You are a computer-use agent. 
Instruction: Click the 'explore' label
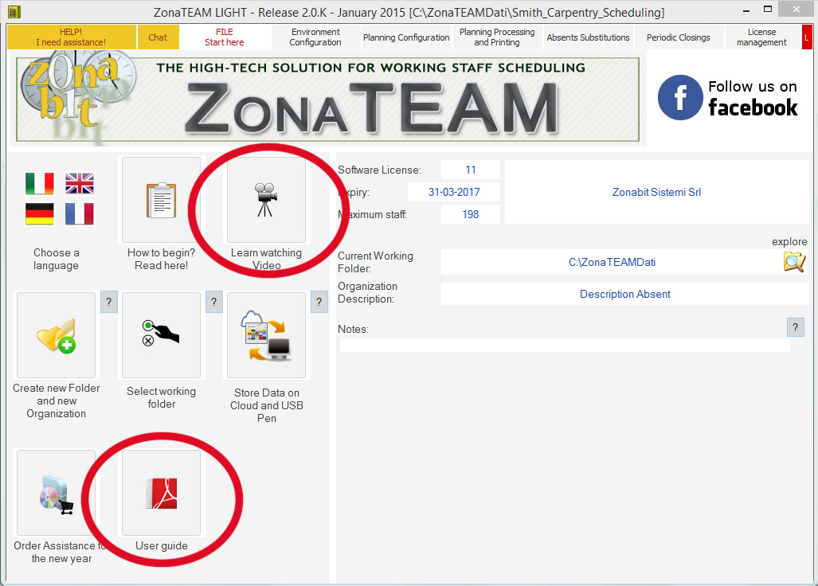790,241
